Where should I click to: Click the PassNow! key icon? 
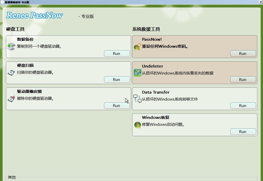tap(137, 47)
